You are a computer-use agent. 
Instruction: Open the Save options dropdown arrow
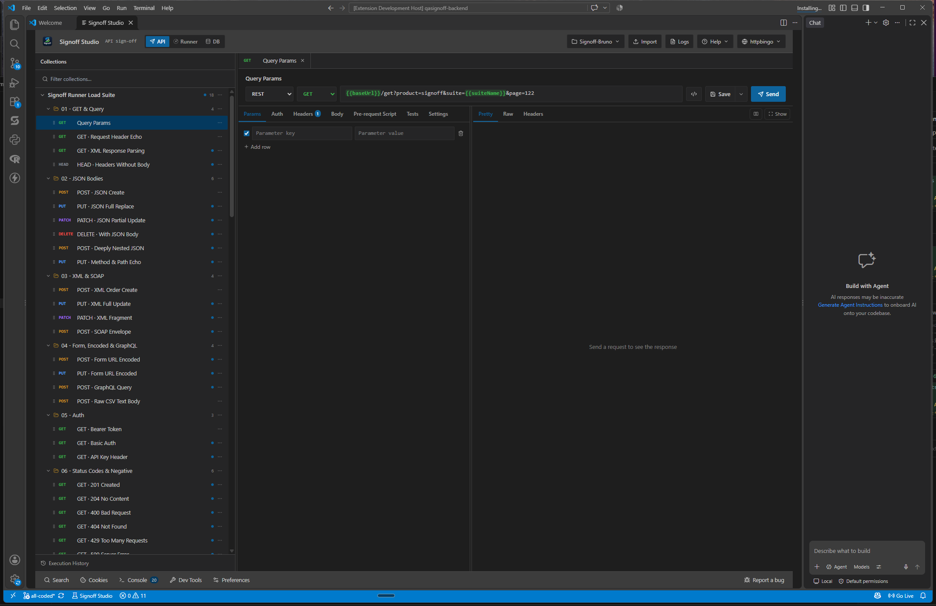coord(741,94)
